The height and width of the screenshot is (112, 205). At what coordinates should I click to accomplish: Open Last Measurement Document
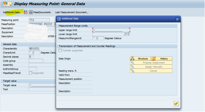click(72, 12)
